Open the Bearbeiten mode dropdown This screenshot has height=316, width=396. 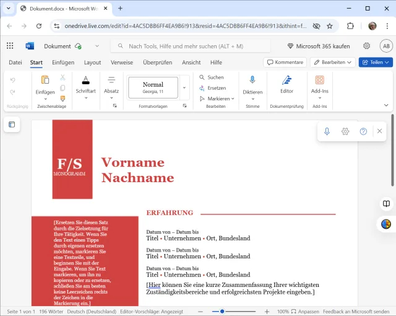point(333,62)
